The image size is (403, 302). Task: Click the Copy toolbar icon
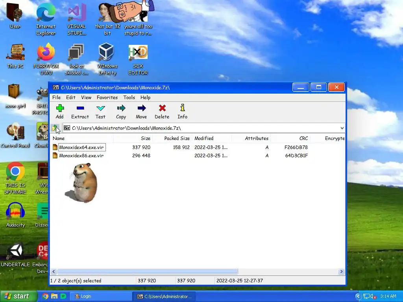point(121,111)
